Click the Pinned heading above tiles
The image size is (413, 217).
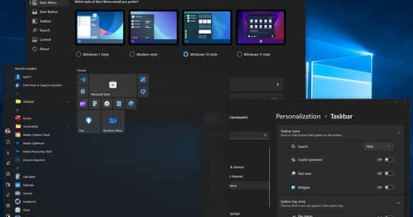81,70
